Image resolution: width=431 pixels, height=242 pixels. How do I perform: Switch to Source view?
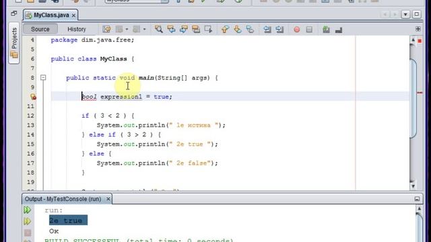coord(40,29)
